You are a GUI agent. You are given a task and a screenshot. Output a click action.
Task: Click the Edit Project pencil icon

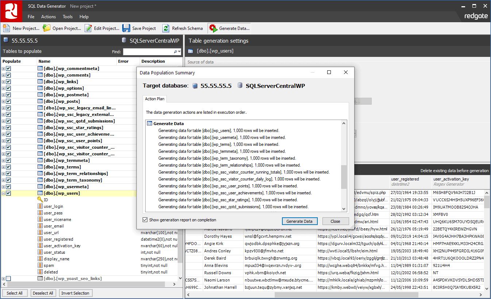click(x=88, y=28)
